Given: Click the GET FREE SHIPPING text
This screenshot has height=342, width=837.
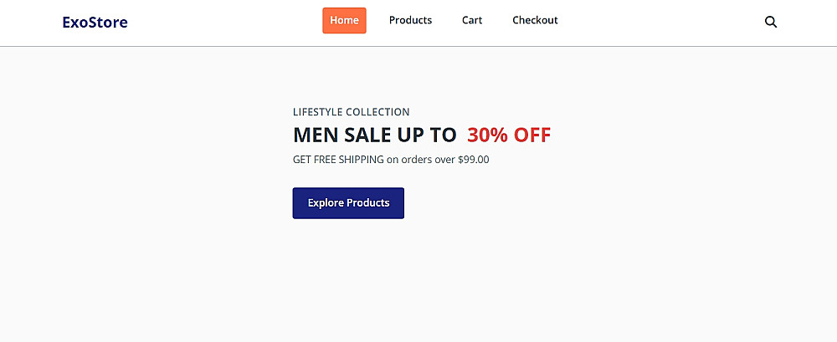Looking at the screenshot, I should click(338, 159).
